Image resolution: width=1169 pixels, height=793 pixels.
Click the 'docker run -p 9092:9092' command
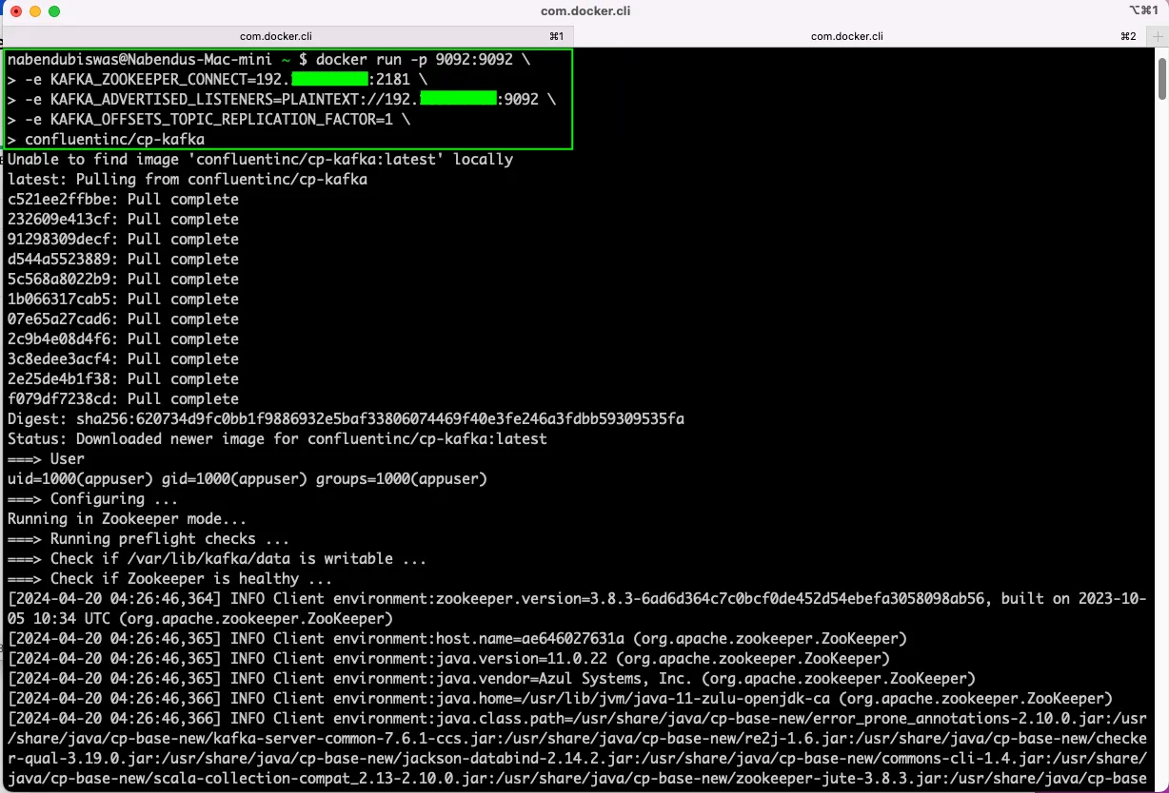[414, 59]
